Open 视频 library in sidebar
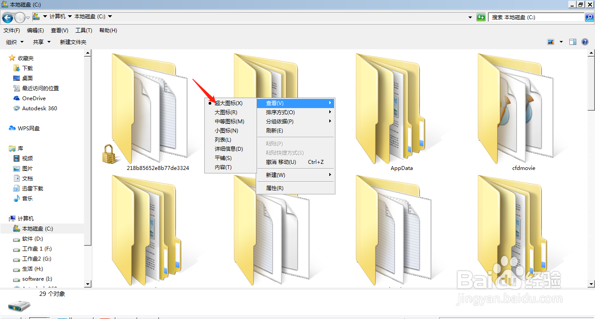The height and width of the screenshot is (319, 595). (x=23, y=158)
